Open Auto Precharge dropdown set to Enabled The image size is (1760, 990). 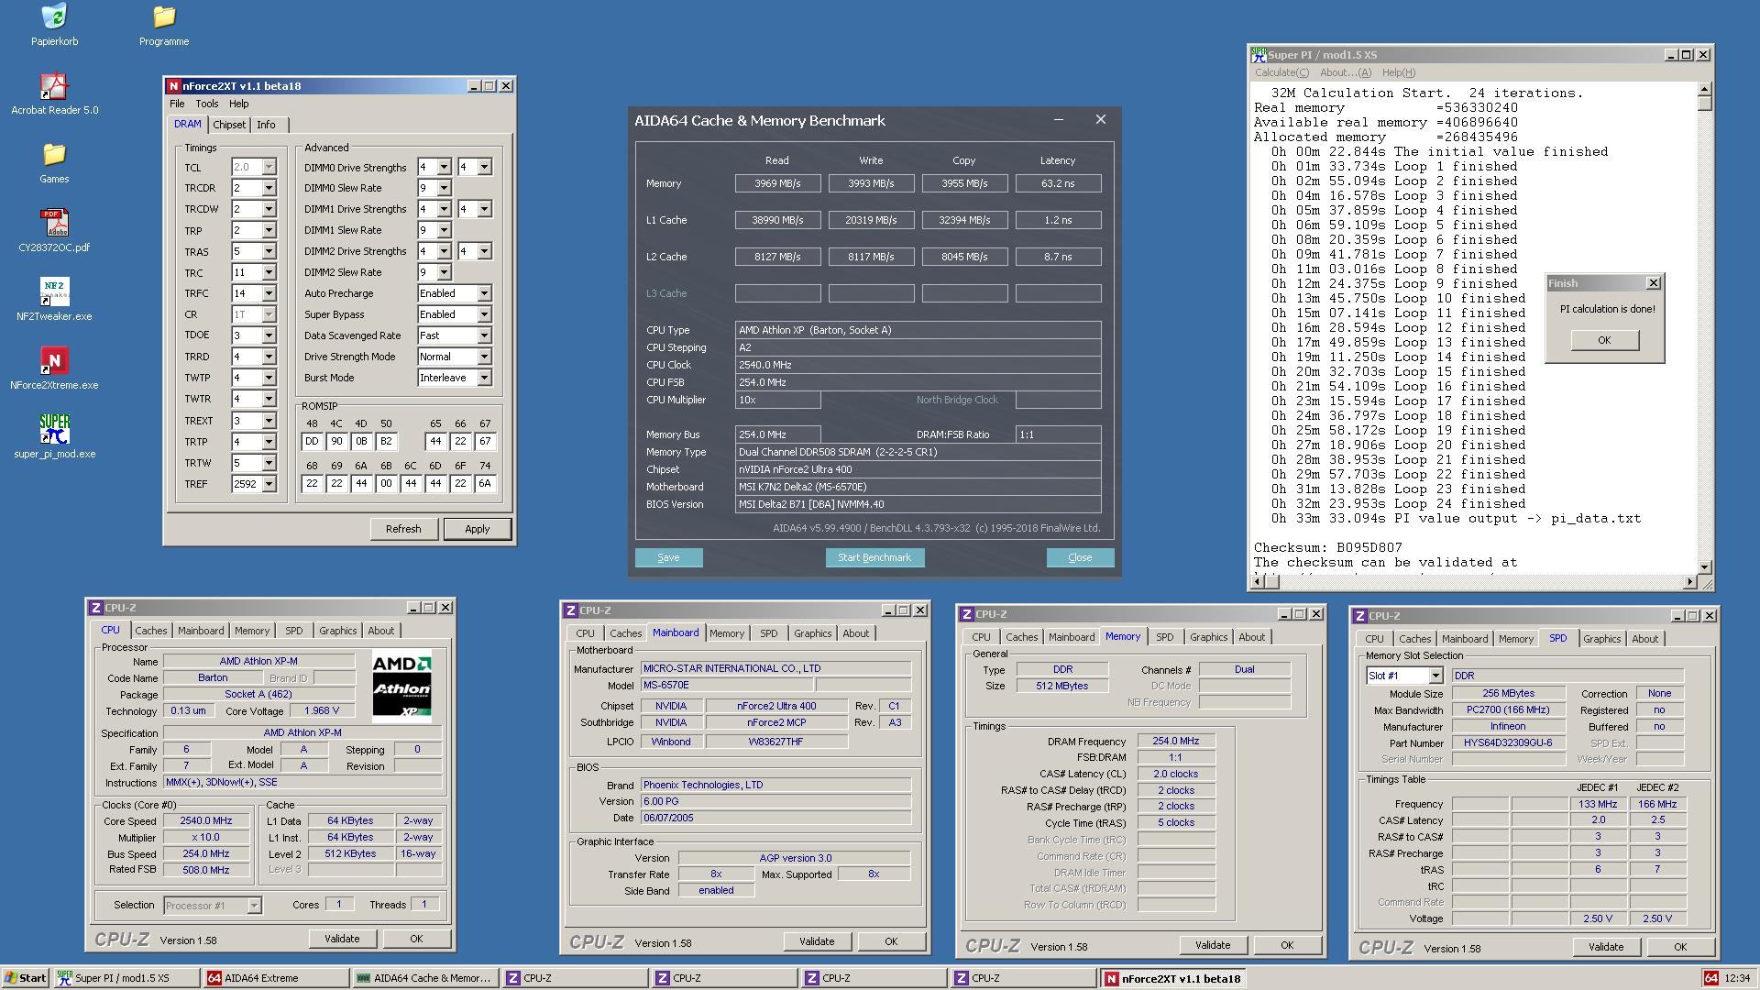[484, 293]
